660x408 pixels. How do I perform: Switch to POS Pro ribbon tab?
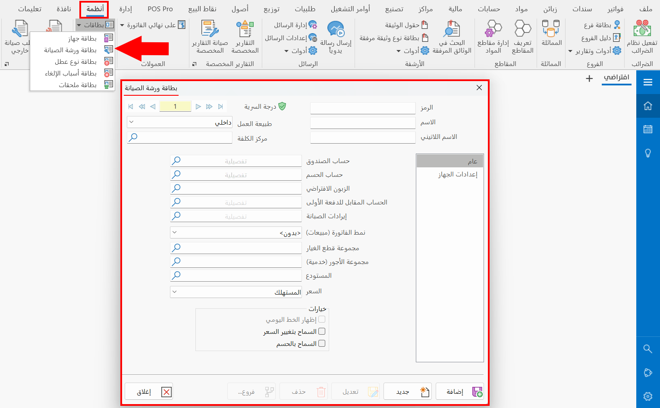coord(160,9)
